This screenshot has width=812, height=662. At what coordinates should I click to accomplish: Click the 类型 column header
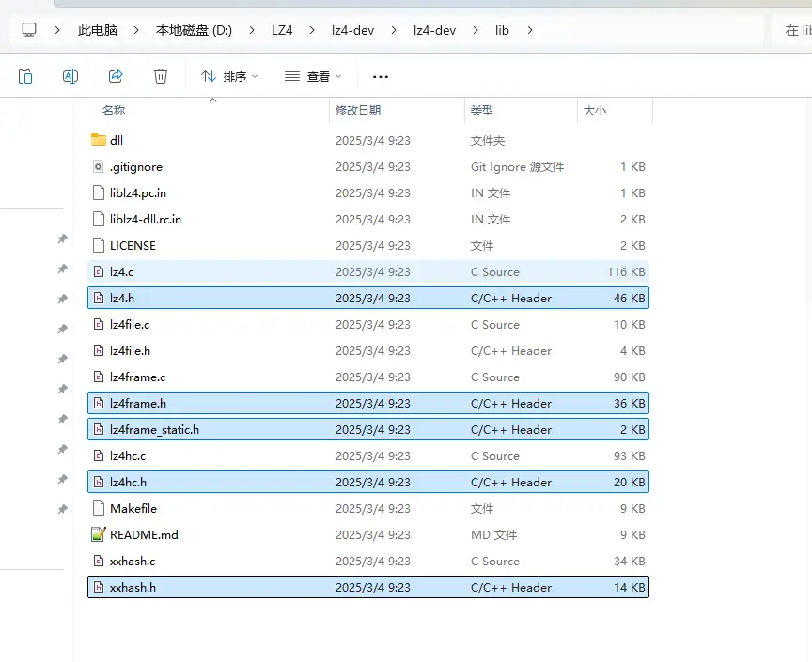482,110
